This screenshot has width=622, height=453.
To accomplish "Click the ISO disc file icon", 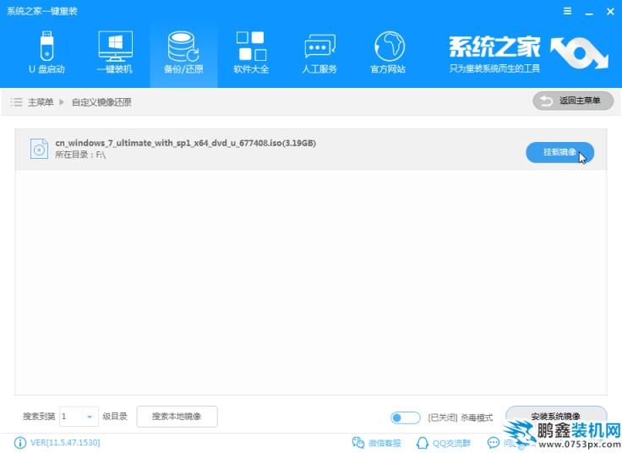I will [x=39, y=149].
